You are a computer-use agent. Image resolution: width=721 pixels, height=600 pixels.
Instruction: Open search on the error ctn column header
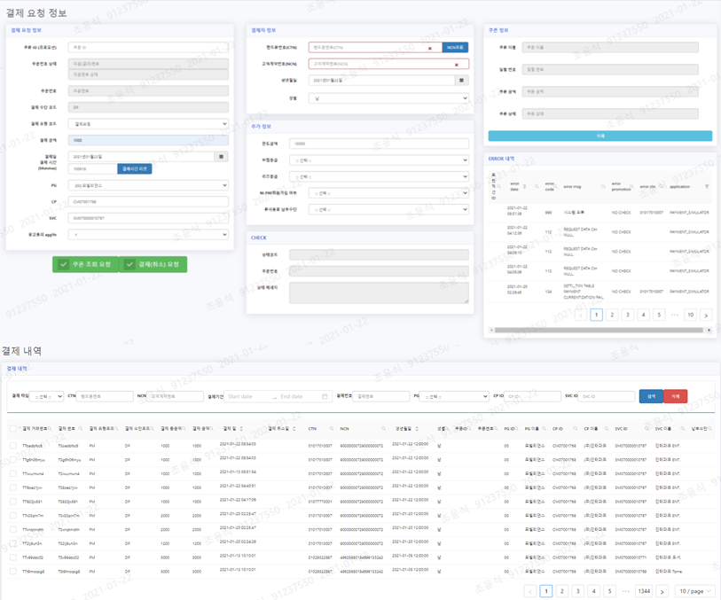(x=662, y=186)
